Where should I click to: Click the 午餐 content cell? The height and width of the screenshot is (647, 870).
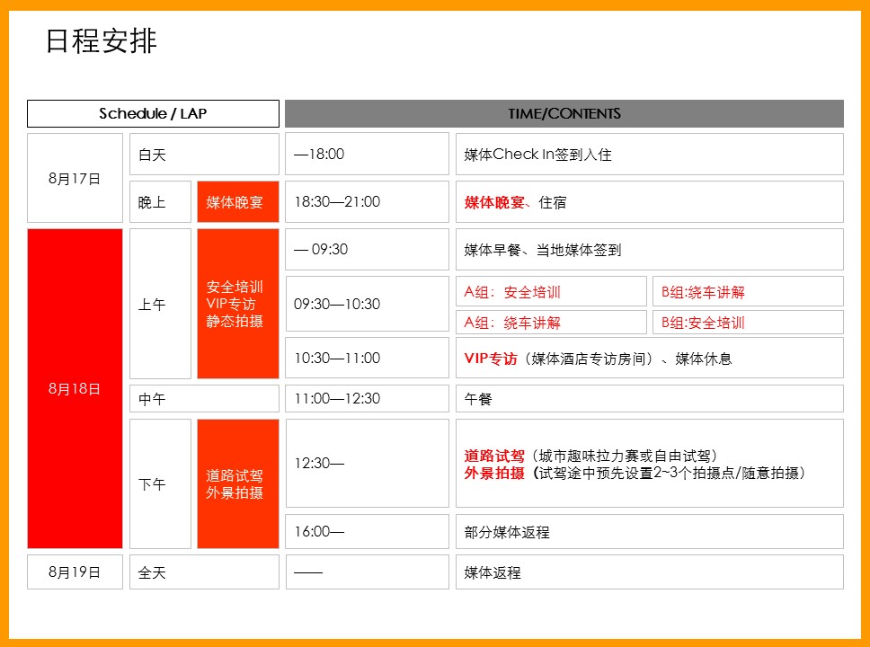point(649,398)
